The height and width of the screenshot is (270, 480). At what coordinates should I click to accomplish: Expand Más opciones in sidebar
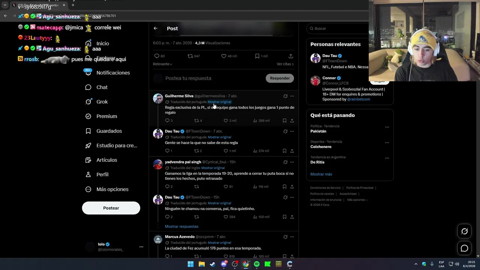tap(106, 189)
